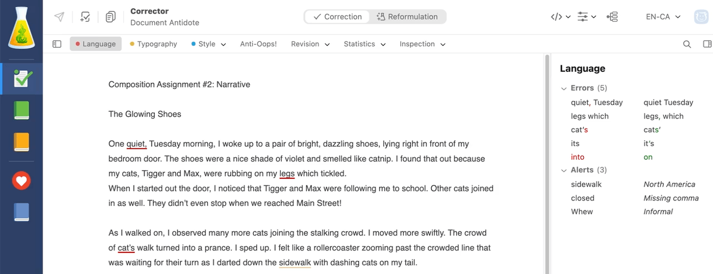Open the Typography tab
The height and width of the screenshot is (274, 713).
tap(153, 44)
